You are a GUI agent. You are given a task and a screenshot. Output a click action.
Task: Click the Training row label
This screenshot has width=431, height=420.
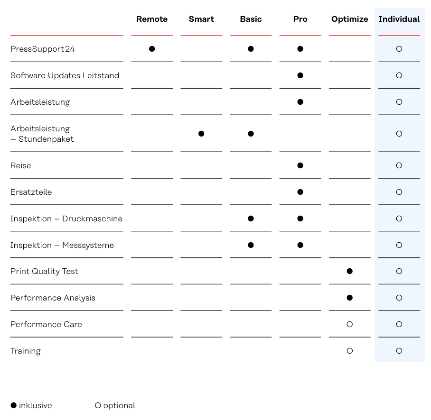pyautogui.click(x=26, y=351)
